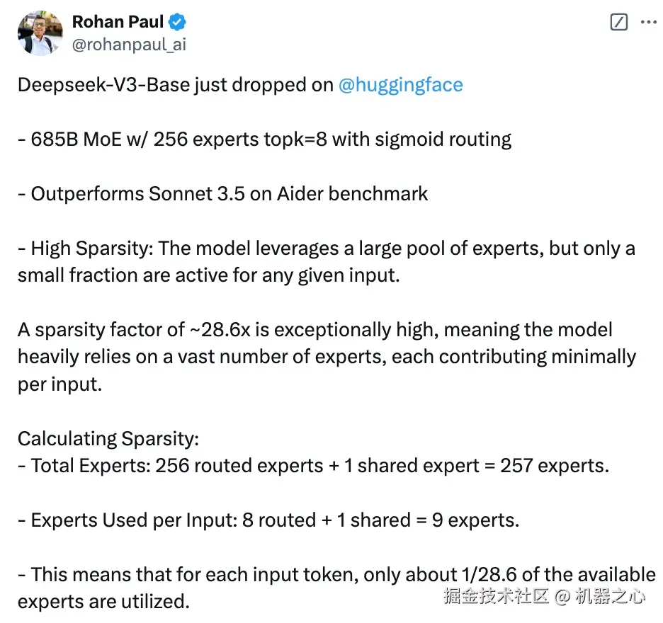Click the 'Total Experts: 256 routed experts' line
The height and width of the screenshot is (623, 663).
tap(313, 466)
